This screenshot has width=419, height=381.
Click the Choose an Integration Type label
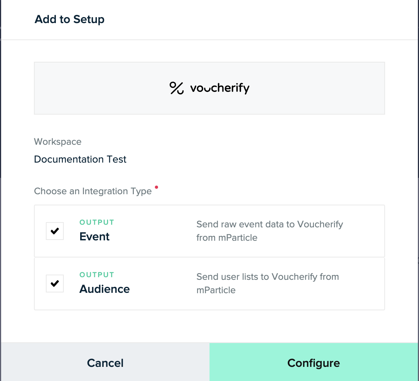pyautogui.click(x=93, y=191)
